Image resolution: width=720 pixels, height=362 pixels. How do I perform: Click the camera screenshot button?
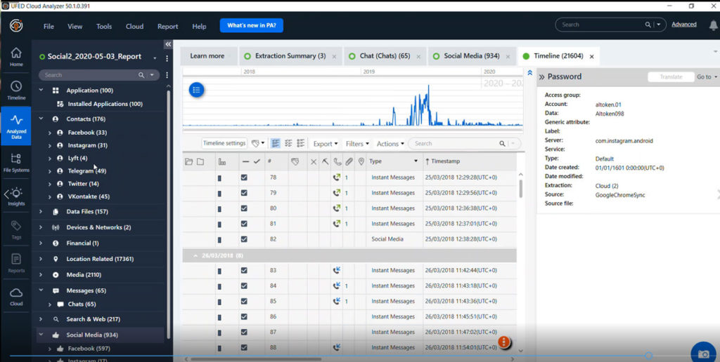(703, 354)
